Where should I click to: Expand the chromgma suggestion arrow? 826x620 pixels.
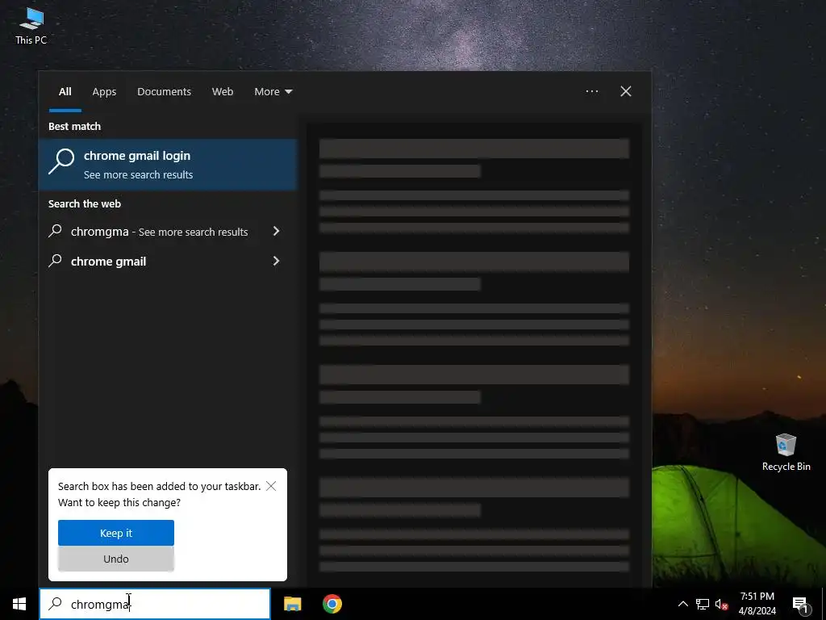click(276, 232)
